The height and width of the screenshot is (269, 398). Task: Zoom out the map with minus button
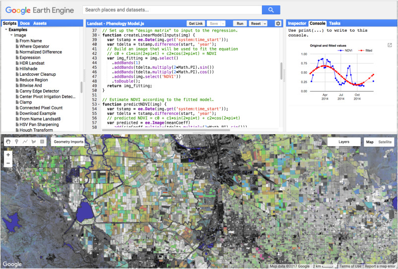(8, 163)
